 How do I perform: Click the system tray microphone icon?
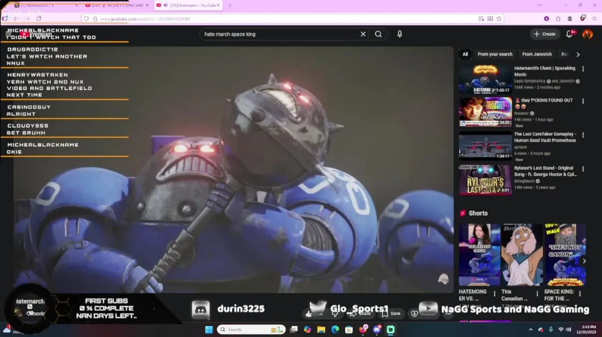(x=551, y=330)
